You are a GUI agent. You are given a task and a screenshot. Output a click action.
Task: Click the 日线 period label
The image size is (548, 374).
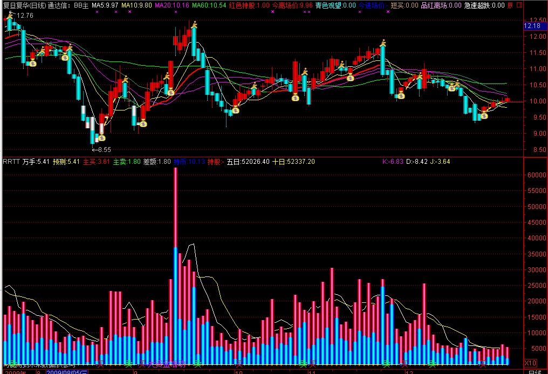click(535, 372)
